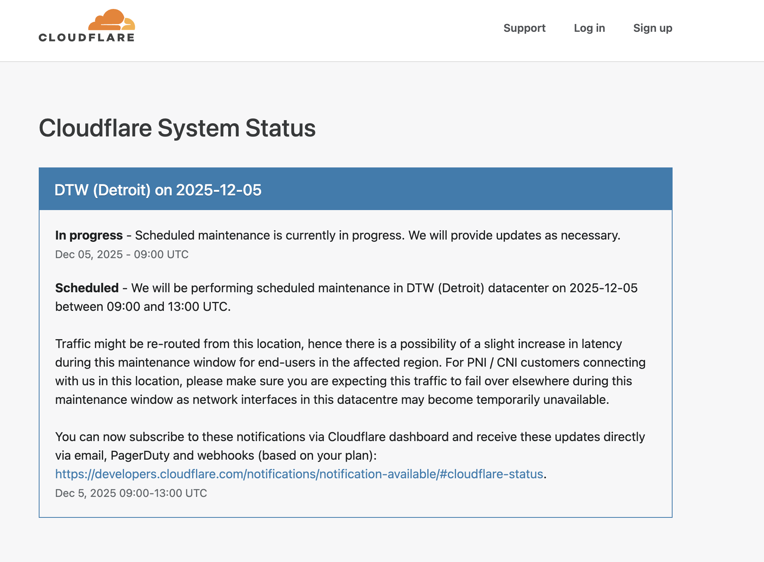
Task: Open the DTW (Detroit) on 2025-12-05 incident title
Action: [x=158, y=190]
